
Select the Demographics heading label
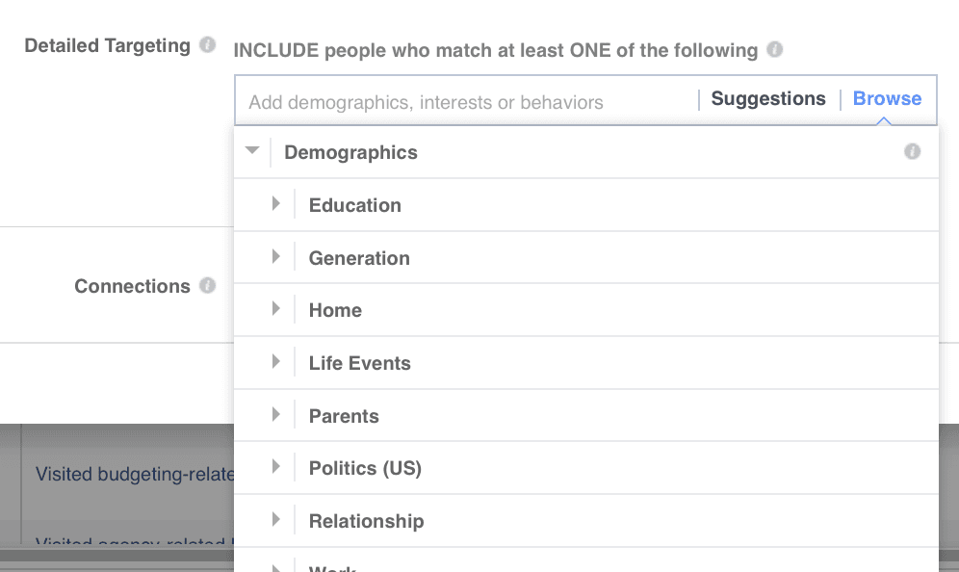point(350,152)
